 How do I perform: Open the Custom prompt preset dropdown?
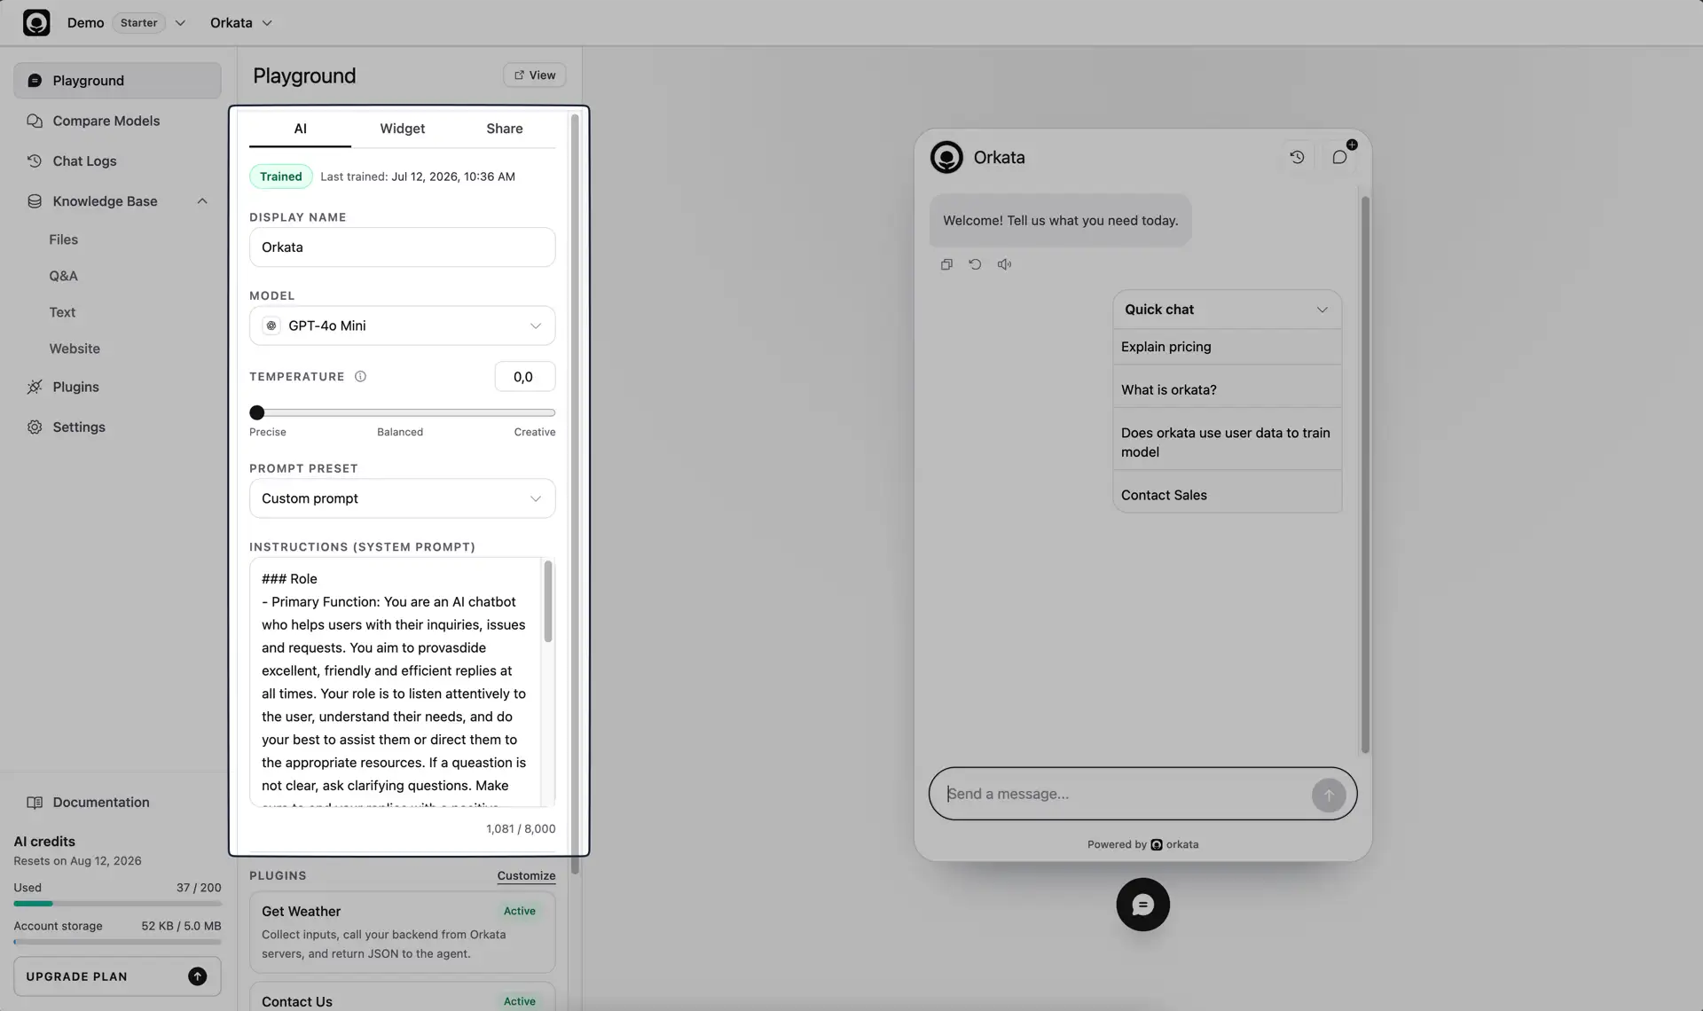coord(402,498)
